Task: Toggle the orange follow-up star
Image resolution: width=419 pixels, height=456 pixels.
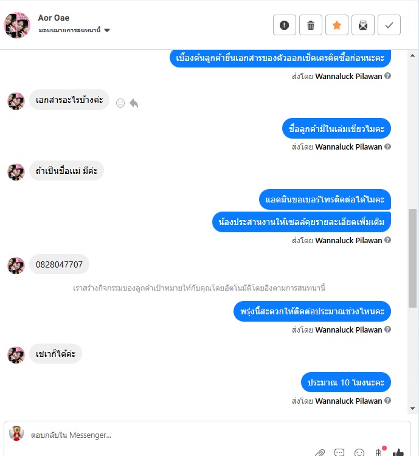Action: (337, 25)
